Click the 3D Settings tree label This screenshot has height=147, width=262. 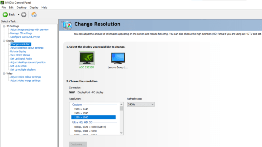(x=13, y=26)
